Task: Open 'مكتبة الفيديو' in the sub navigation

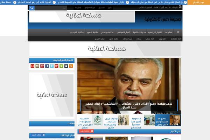Action: click(99, 39)
